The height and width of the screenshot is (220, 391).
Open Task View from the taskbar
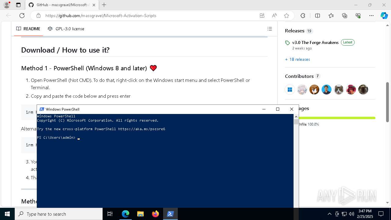coord(110,214)
